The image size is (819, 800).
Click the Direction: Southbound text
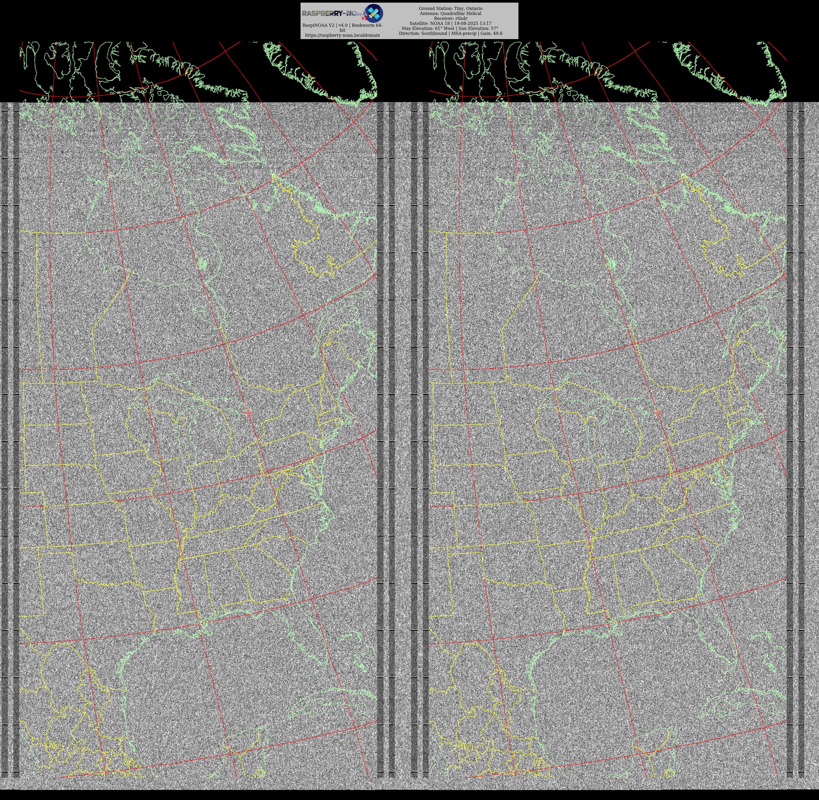pyautogui.click(x=423, y=33)
